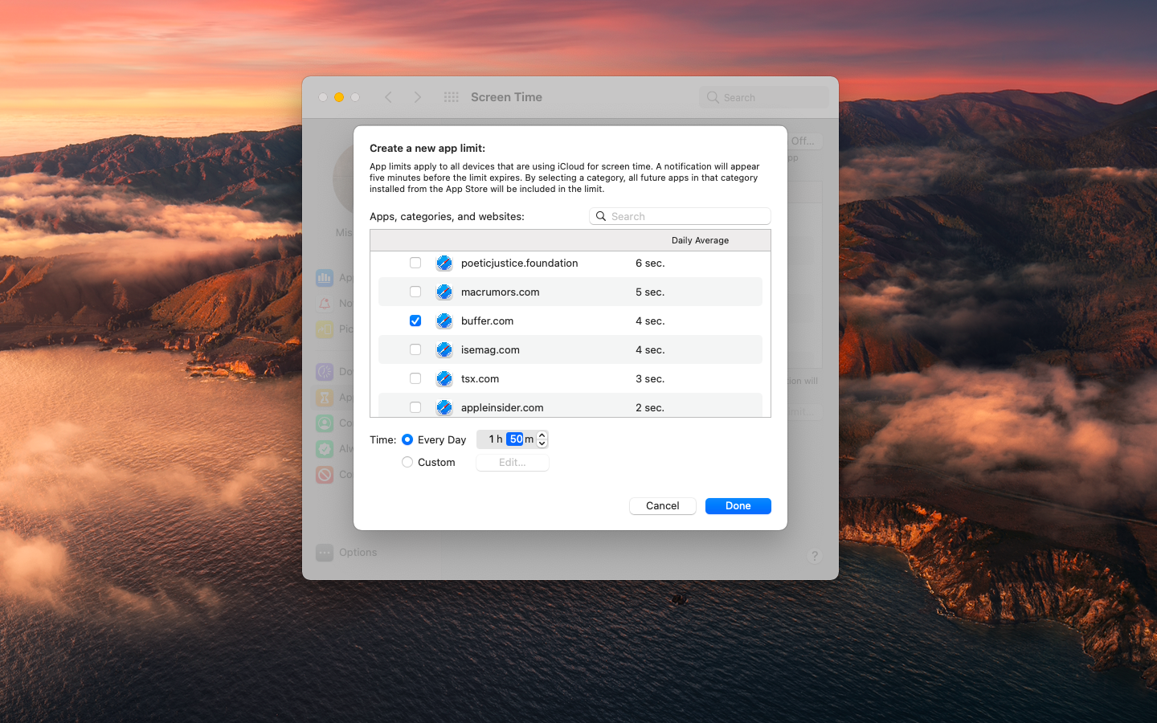Click the 'buffer.com' row text

487,321
